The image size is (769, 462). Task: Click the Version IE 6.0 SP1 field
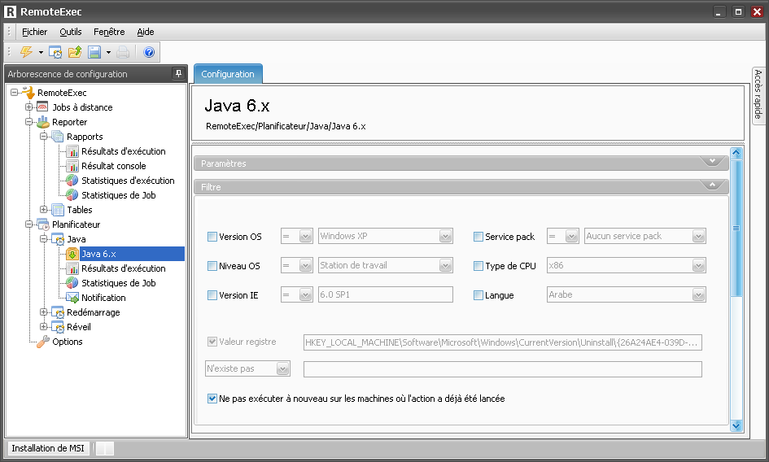point(386,294)
